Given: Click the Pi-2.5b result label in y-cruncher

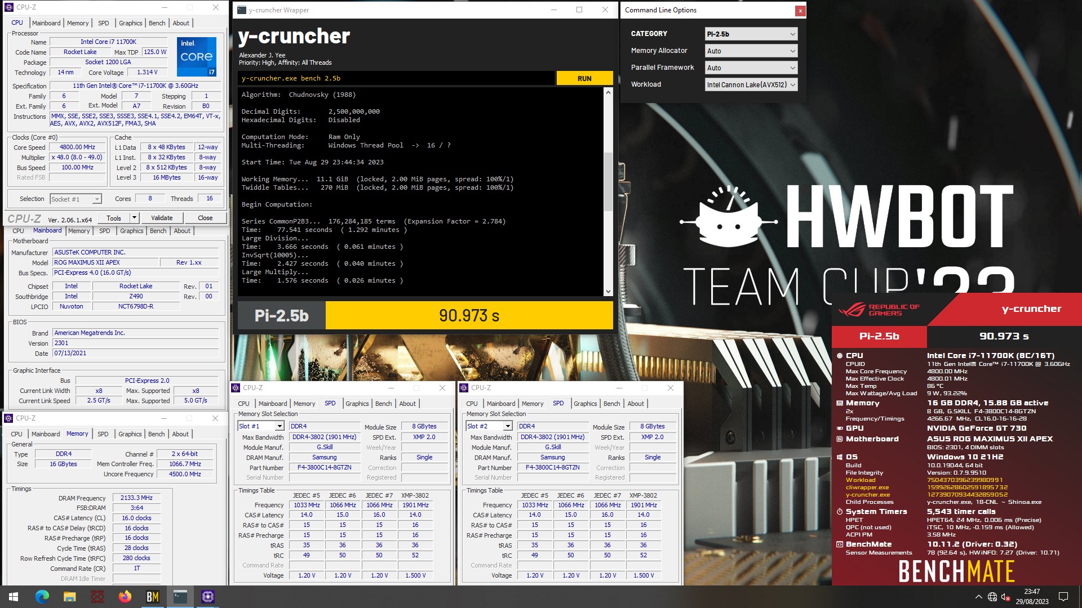Looking at the screenshot, I should [282, 316].
